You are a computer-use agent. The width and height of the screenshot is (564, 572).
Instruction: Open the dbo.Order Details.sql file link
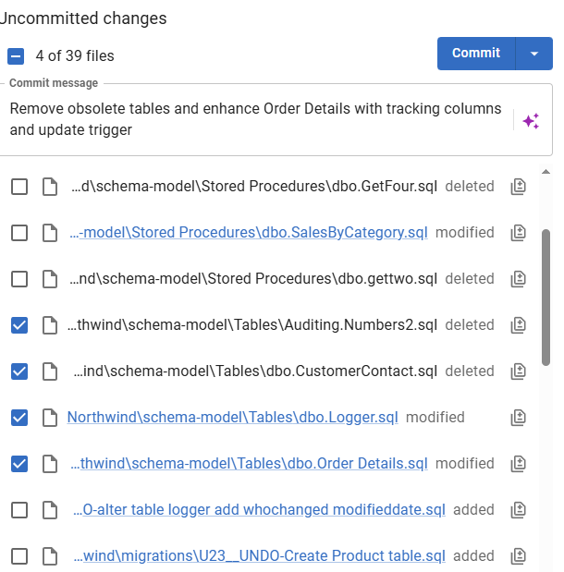(250, 464)
